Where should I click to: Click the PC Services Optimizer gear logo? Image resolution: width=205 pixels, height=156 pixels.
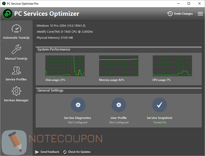coord(8,14)
